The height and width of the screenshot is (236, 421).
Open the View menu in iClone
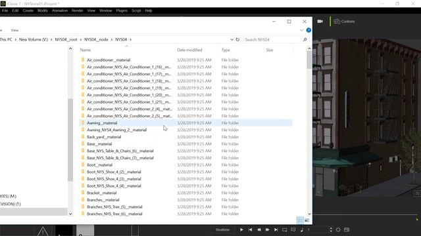[91, 10]
